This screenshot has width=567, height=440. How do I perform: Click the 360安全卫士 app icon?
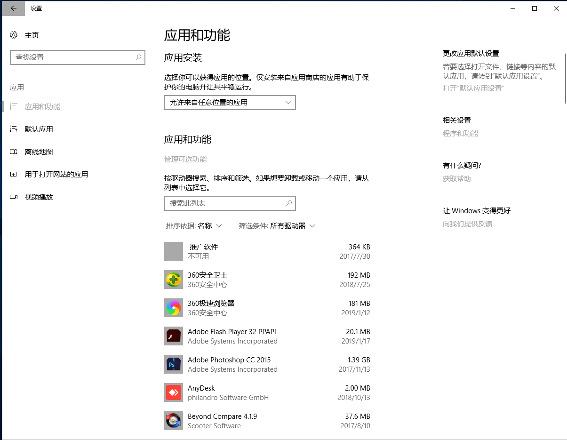pyautogui.click(x=174, y=280)
